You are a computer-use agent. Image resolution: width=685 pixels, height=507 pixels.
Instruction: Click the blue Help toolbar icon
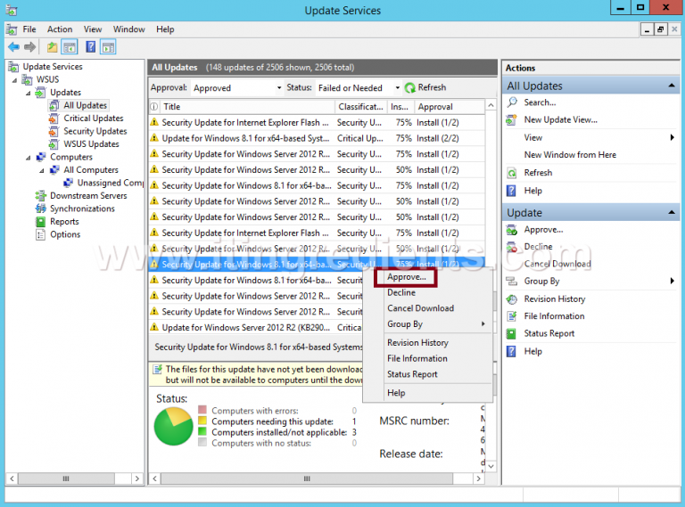click(x=90, y=46)
